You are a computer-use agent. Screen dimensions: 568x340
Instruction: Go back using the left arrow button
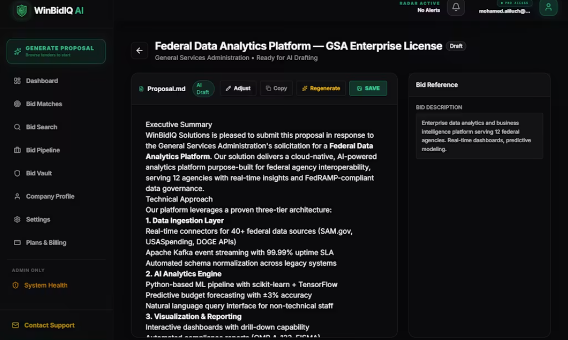(140, 51)
